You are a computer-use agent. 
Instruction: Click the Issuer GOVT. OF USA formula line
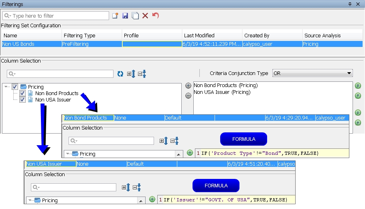click(226, 200)
